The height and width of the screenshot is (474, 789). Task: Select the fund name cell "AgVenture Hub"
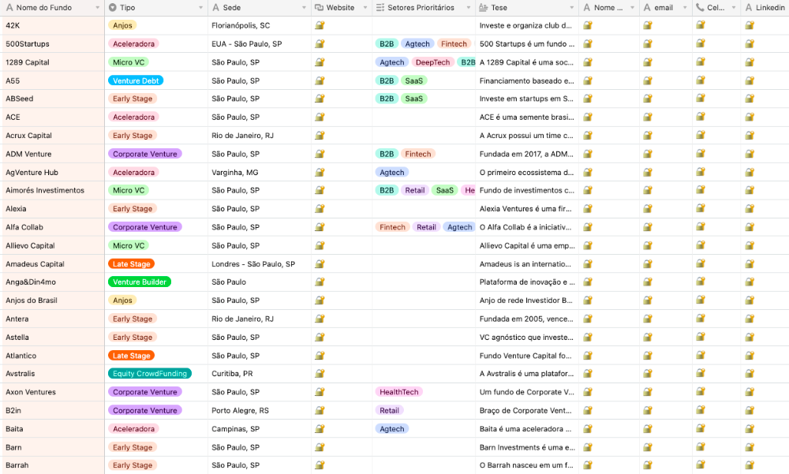click(x=53, y=172)
